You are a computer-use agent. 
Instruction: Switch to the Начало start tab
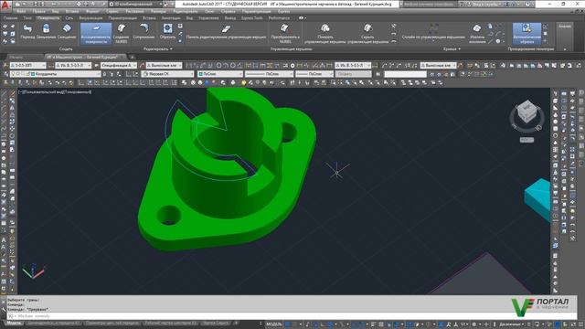[x=16, y=57]
